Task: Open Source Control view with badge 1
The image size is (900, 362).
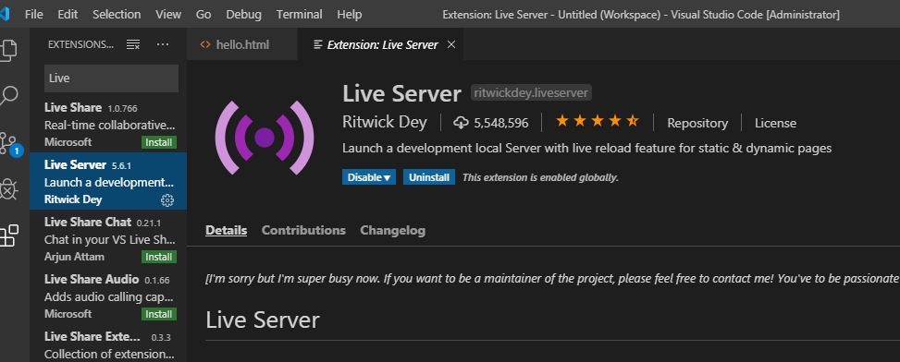Action: [10, 143]
